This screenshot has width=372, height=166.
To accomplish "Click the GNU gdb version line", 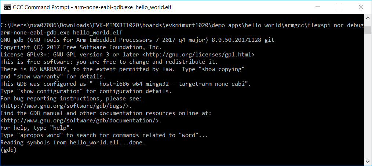I will pyautogui.click(x=137, y=40).
